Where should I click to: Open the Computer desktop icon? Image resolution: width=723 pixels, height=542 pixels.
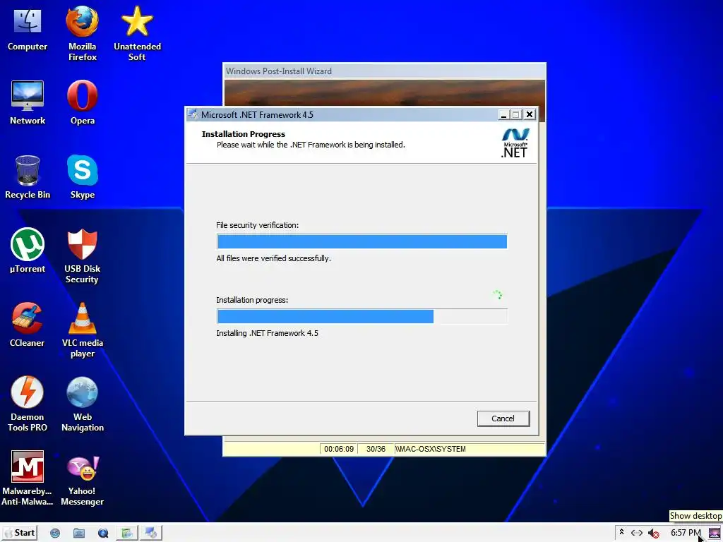pos(28,28)
